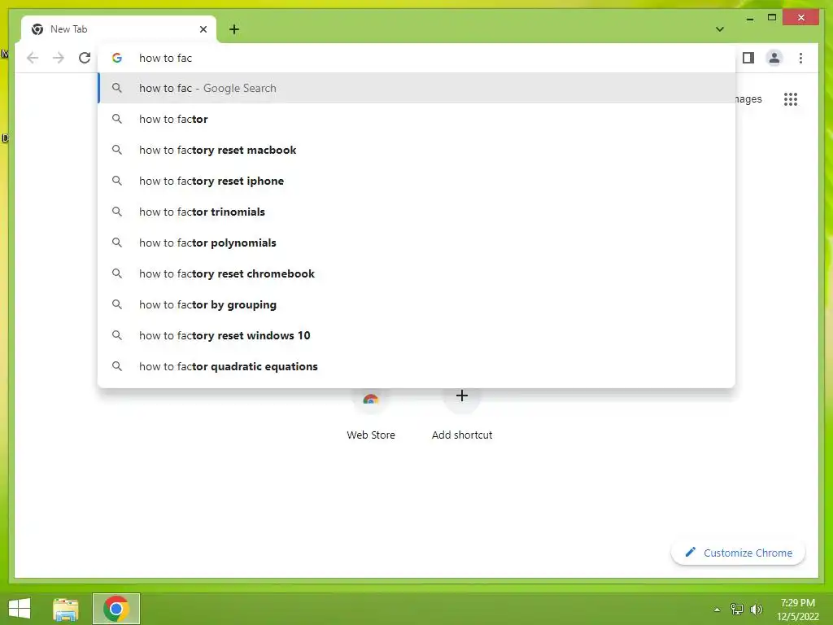This screenshot has width=833, height=625.
Task: Click the search icon beside 'how to factor by grouping'
Action: [x=117, y=304]
